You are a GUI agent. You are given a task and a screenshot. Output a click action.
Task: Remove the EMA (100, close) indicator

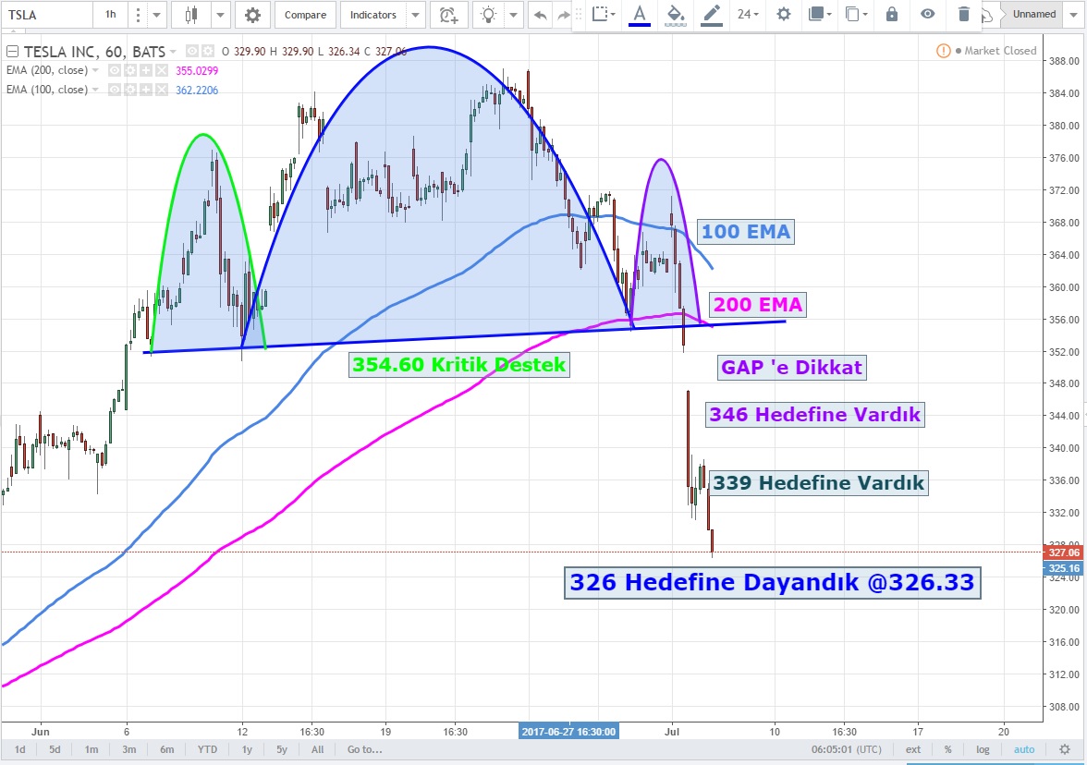tap(162, 90)
